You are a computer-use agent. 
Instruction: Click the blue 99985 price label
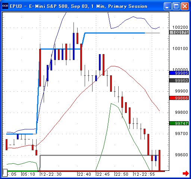click(179, 73)
